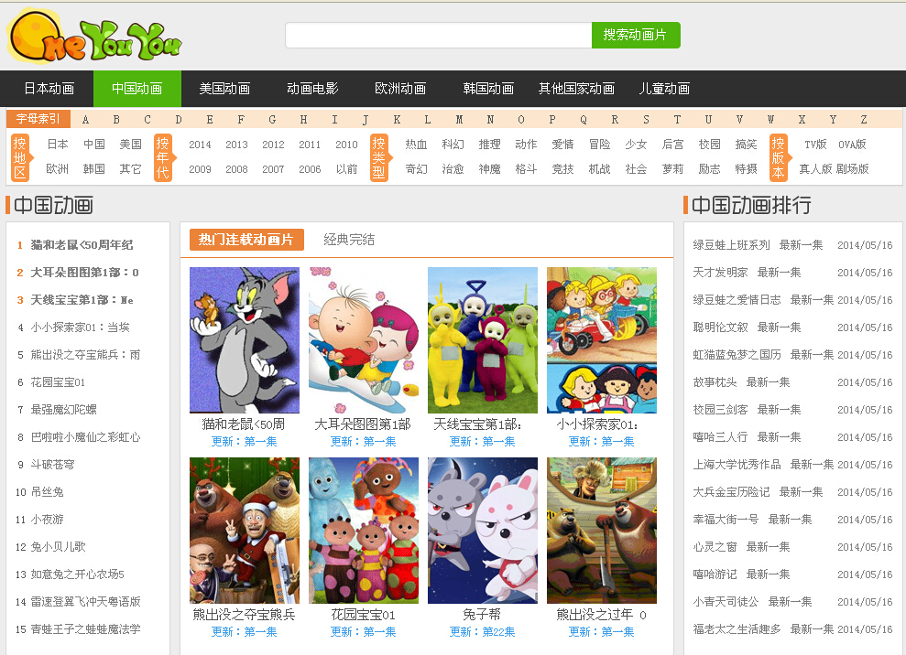Open the 小小探索家 poster thumbnail
The width and height of the screenshot is (906, 655).
[602, 340]
